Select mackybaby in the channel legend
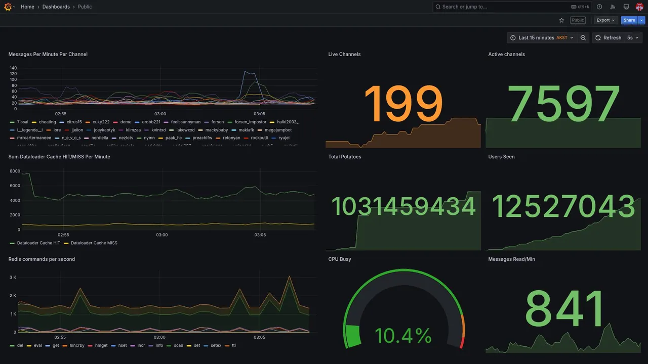Viewport: 648px width, 364px height. click(217, 130)
